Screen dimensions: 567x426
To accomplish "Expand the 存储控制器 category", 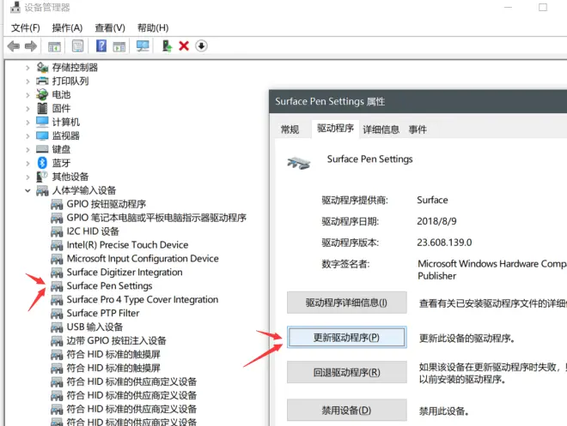I will click(27, 68).
